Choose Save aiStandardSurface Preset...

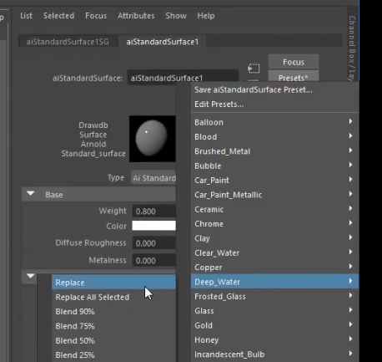275,89
